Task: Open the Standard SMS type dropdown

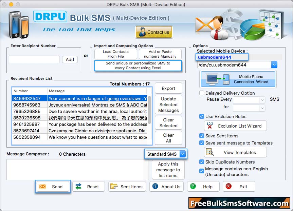Action: [x=183, y=154]
